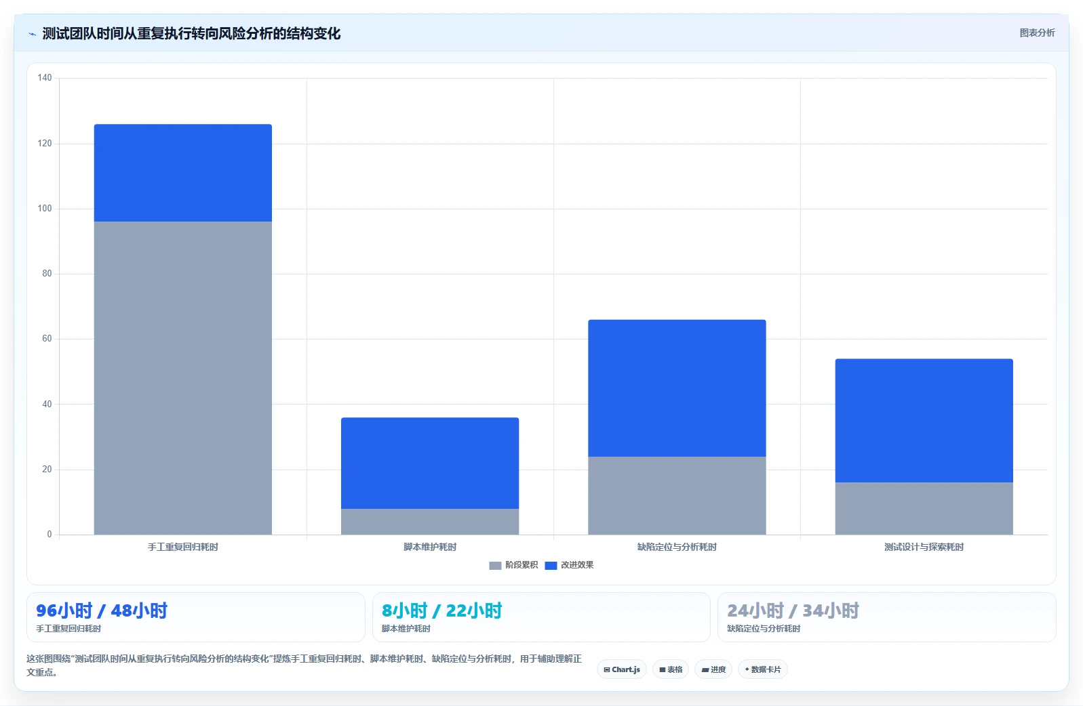Click the 图表分析 label in header
Image resolution: width=1083 pixels, height=706 pixels.
coord(1037,33)
